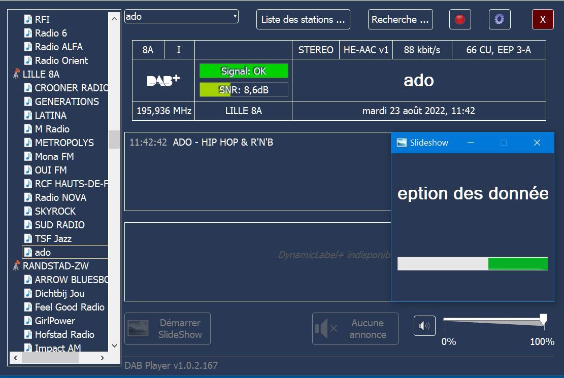Image resolution: width=564 pixels, height=378 pixels.
Task: Select the ARROW BLUESBC station
Action: tap(71, 280)
